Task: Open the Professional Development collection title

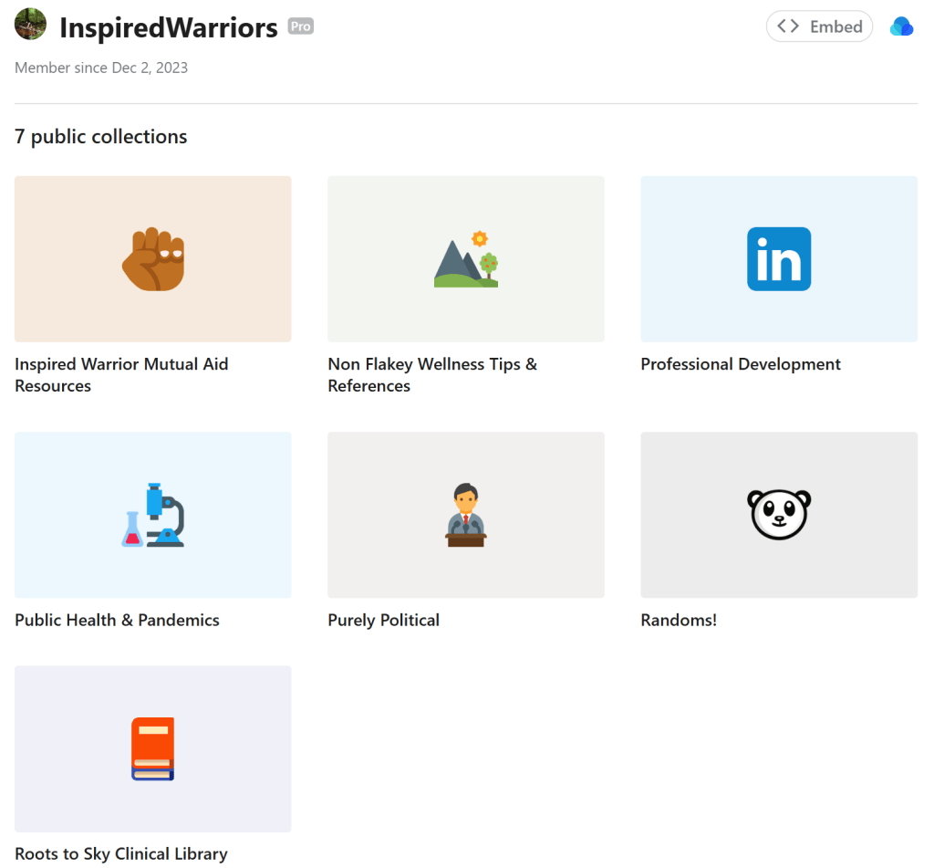Action: pyautogui.click(x=741, y=364)
